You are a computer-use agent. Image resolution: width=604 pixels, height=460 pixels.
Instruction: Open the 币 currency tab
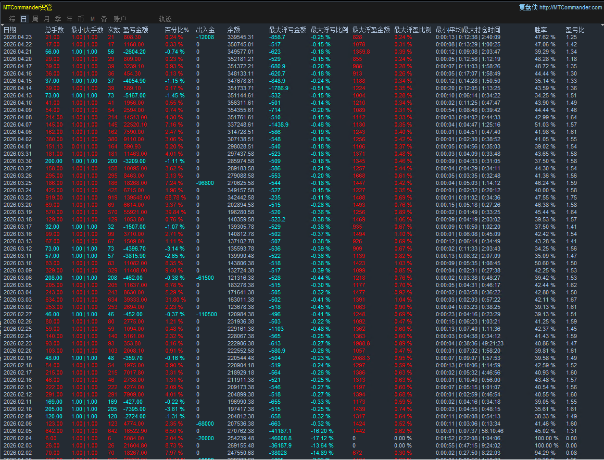pos(81,19)
